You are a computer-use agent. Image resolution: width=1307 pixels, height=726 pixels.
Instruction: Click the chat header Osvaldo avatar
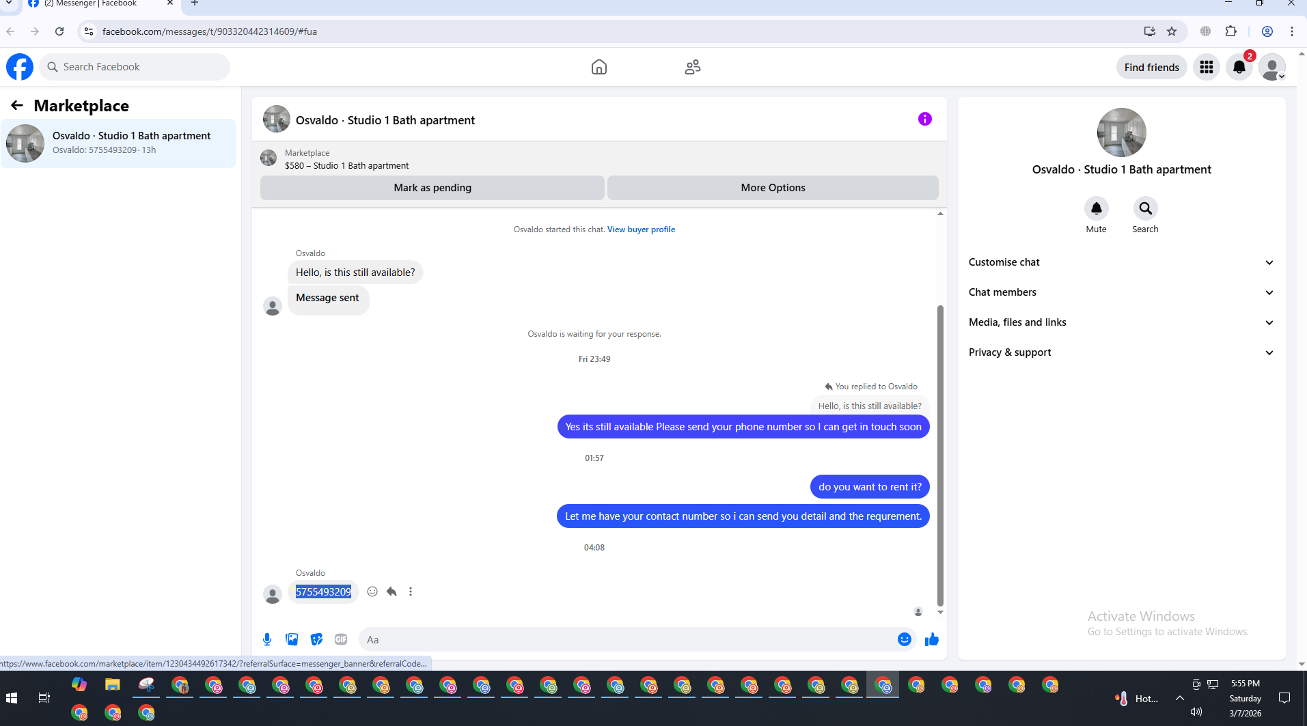(x=276, y=119)
